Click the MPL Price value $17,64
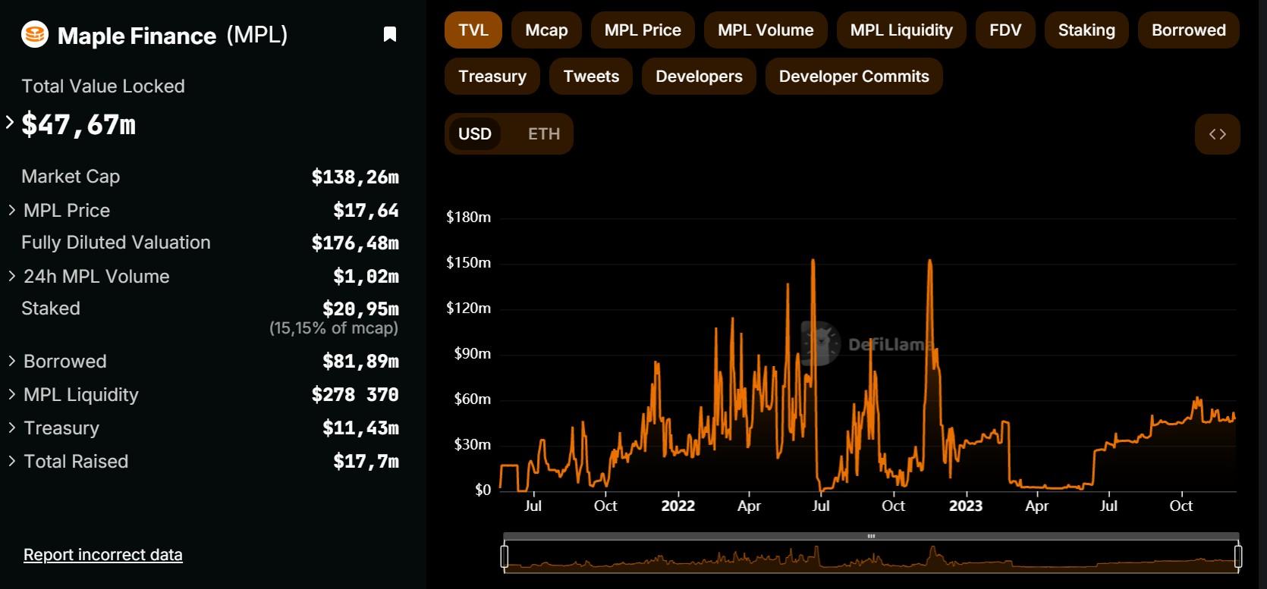The height and width of the screenshot is (589, 1267). pos(366,210)
